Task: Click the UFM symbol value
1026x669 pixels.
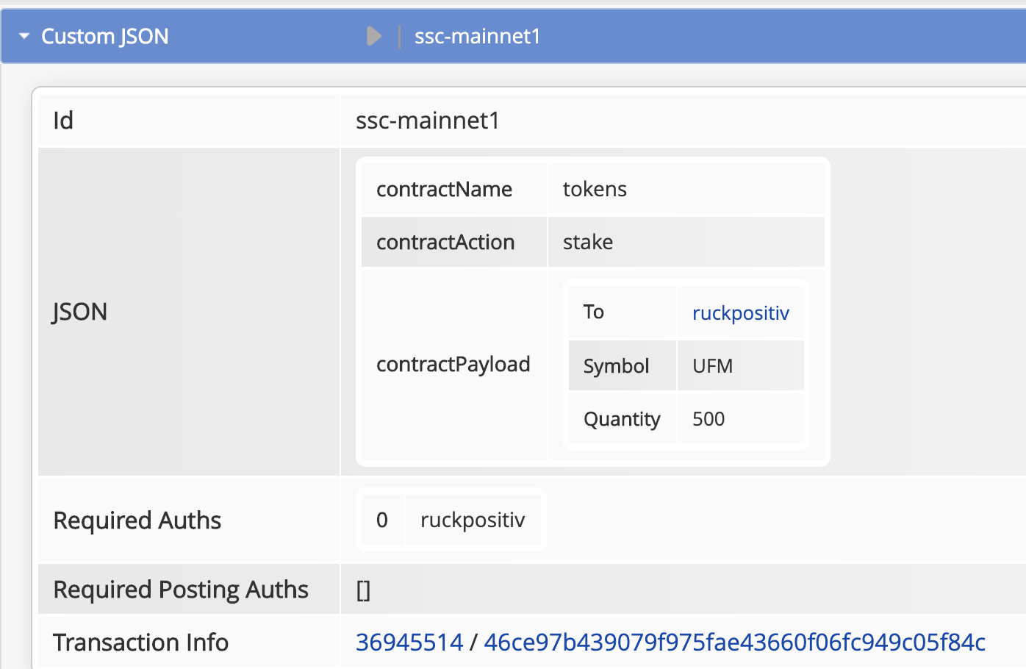Action: click(712, 366)
